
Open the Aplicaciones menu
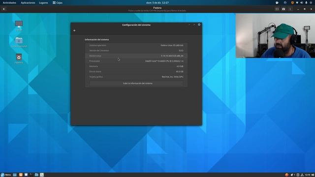point(28,3)
